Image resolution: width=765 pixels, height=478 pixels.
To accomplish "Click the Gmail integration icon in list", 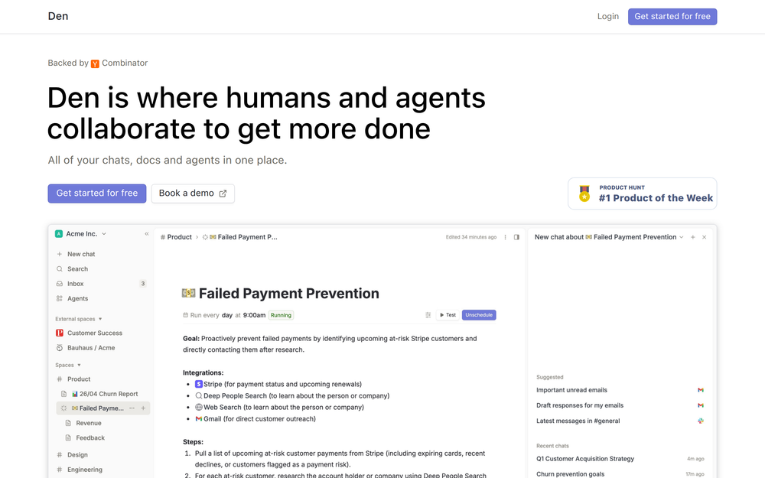I will point(199,418).
